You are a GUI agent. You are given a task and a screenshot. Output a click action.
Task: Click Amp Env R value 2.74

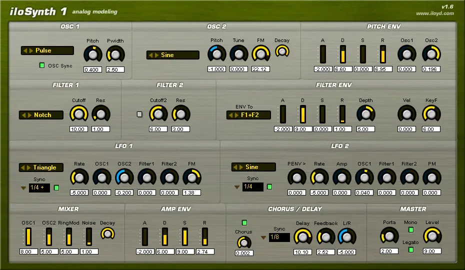point(205,251)
